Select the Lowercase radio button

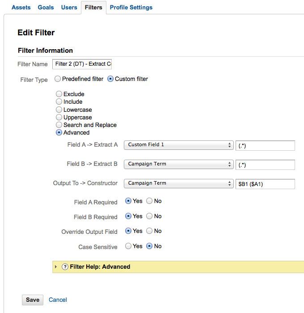point(59,110)
